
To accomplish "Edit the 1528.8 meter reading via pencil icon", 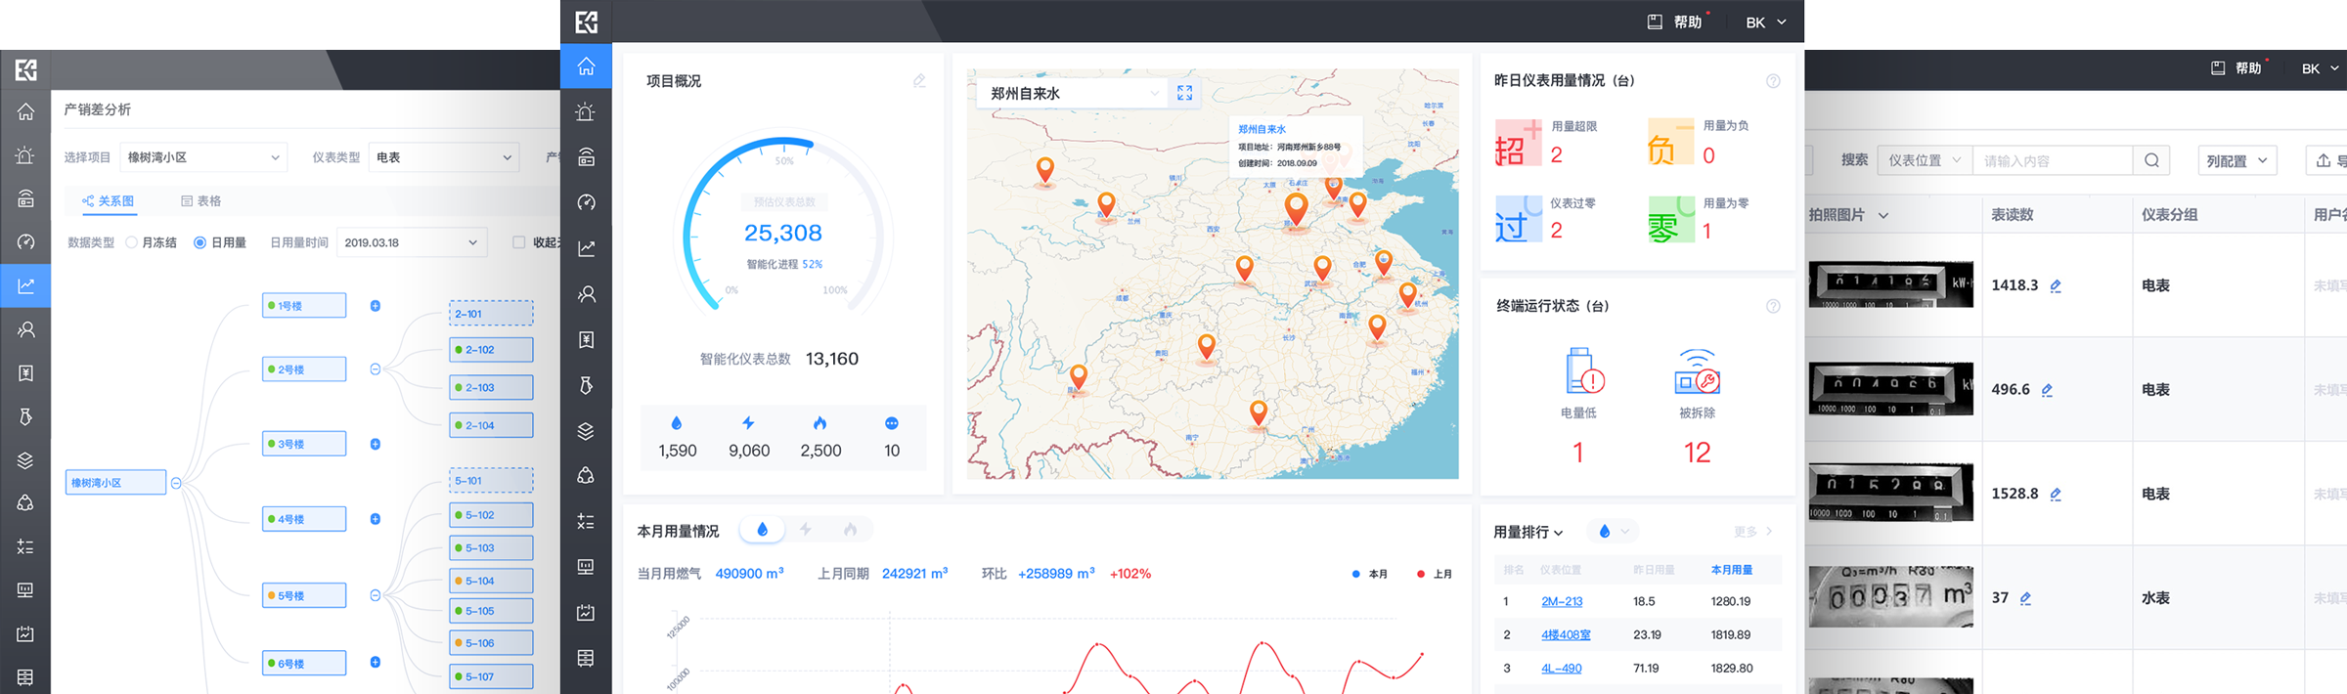I will pos(2056,494).
